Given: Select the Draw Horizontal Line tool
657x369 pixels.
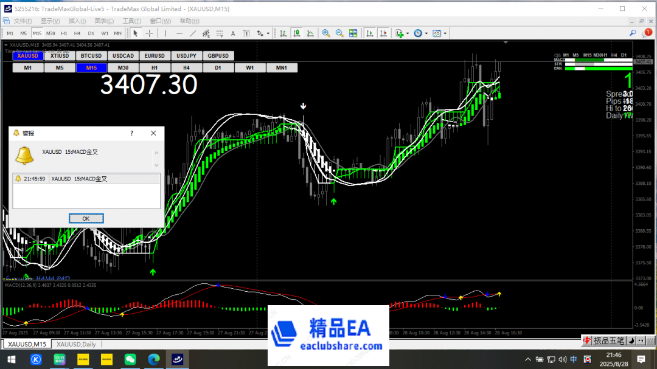Looking at the screenshot, I should pos(179,33).
